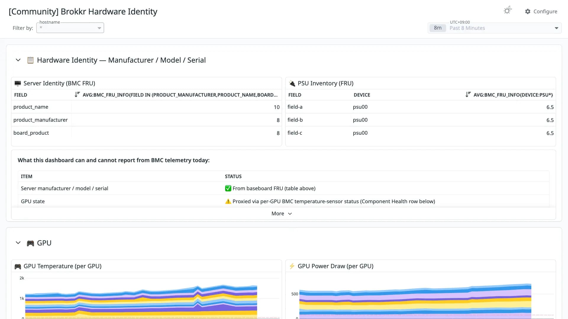Click the 'GPU state' item row
Viewport: 568px width, 319px height.
pyautogui.click(x=283, y=201)
